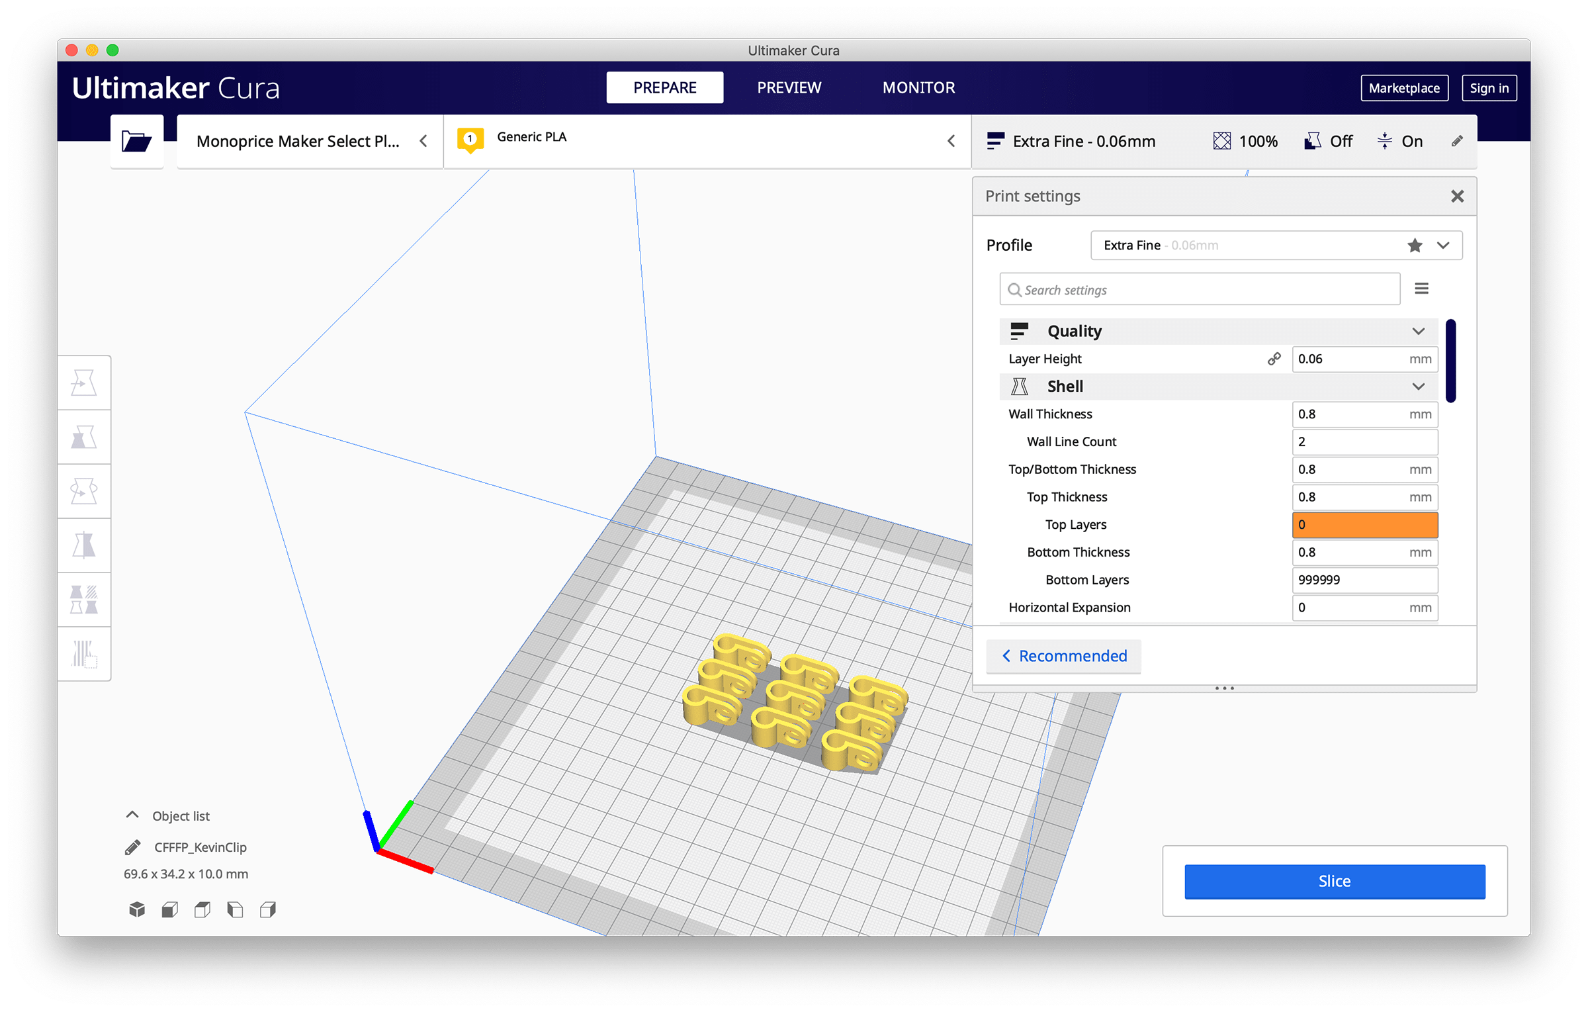
Task: Switch to 3D perspective view cube icon
Action: [137, 909]
